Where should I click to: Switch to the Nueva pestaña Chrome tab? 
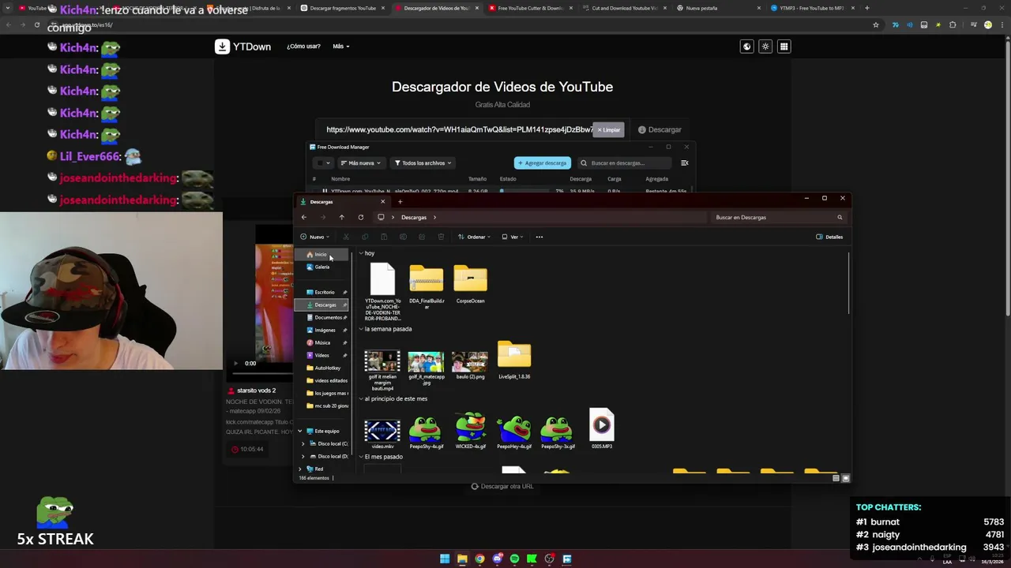tap(716, 8)
